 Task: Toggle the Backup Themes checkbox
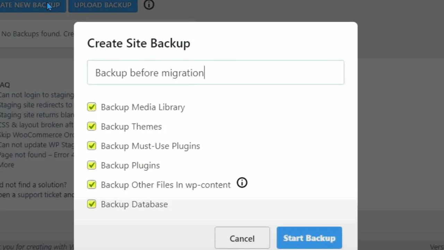(x=92, y=126)
